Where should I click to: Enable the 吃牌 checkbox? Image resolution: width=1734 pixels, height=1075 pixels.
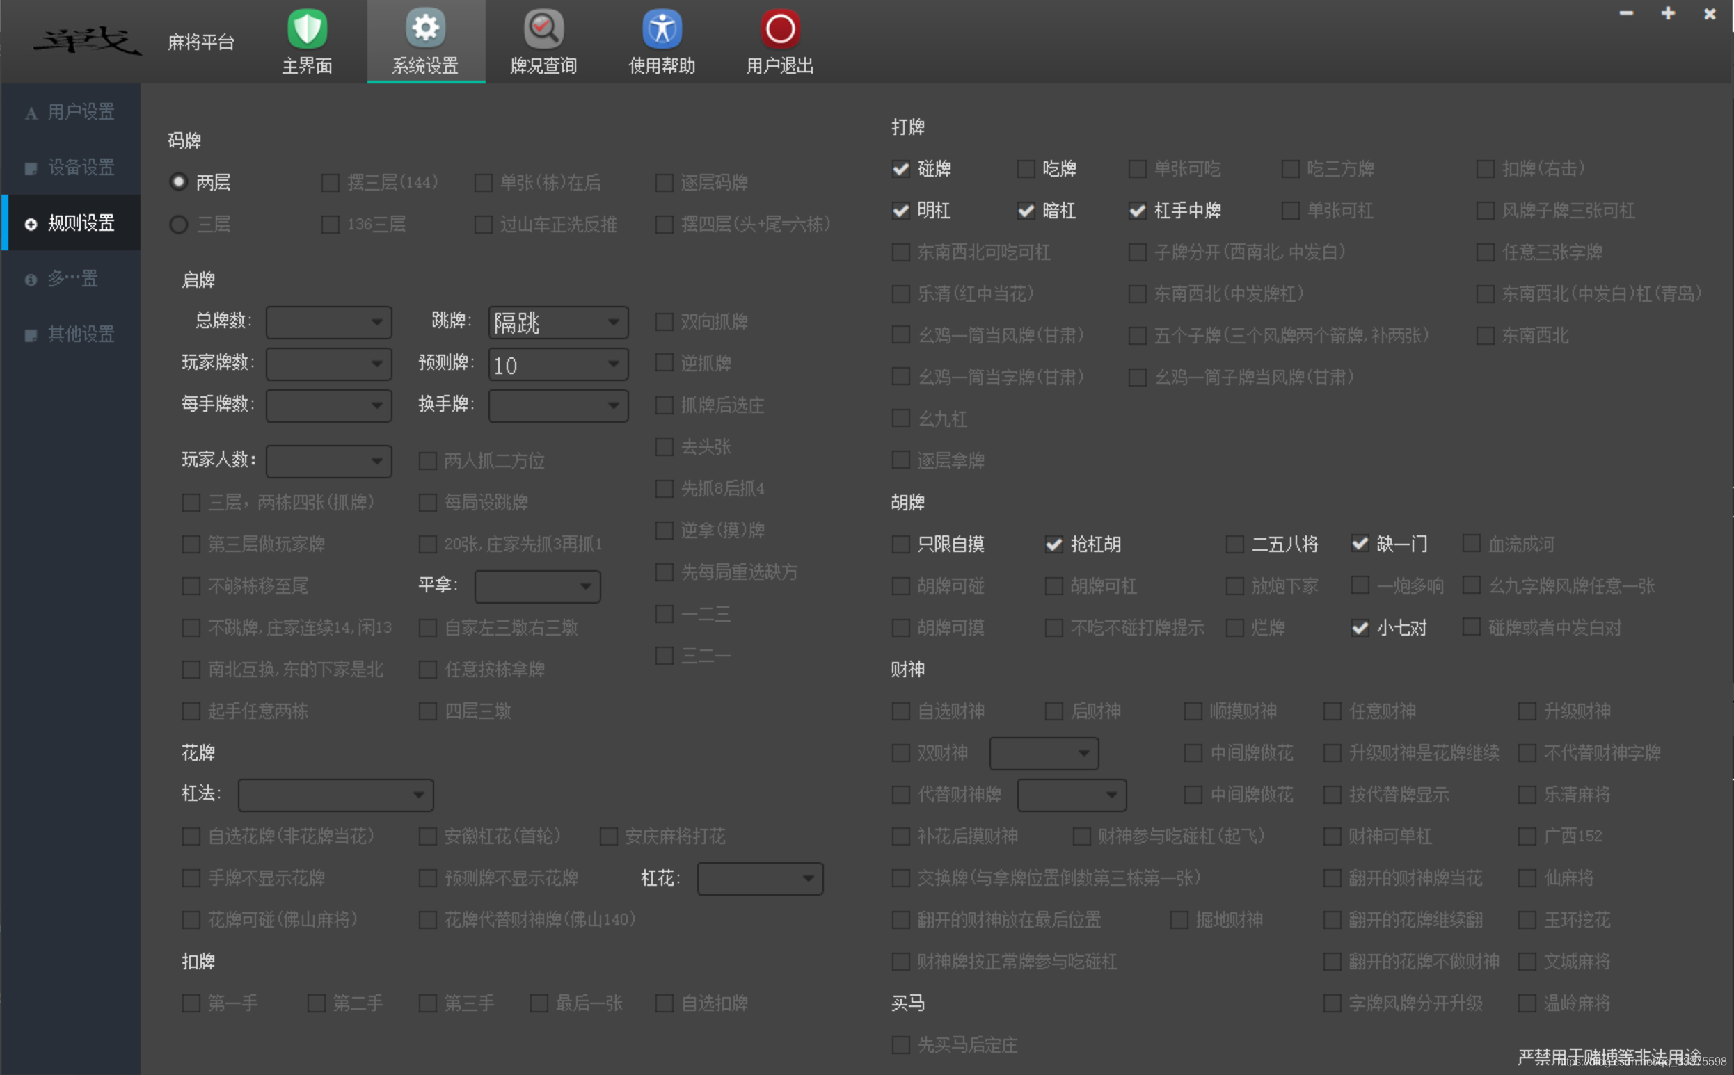tap(1026, 169)
